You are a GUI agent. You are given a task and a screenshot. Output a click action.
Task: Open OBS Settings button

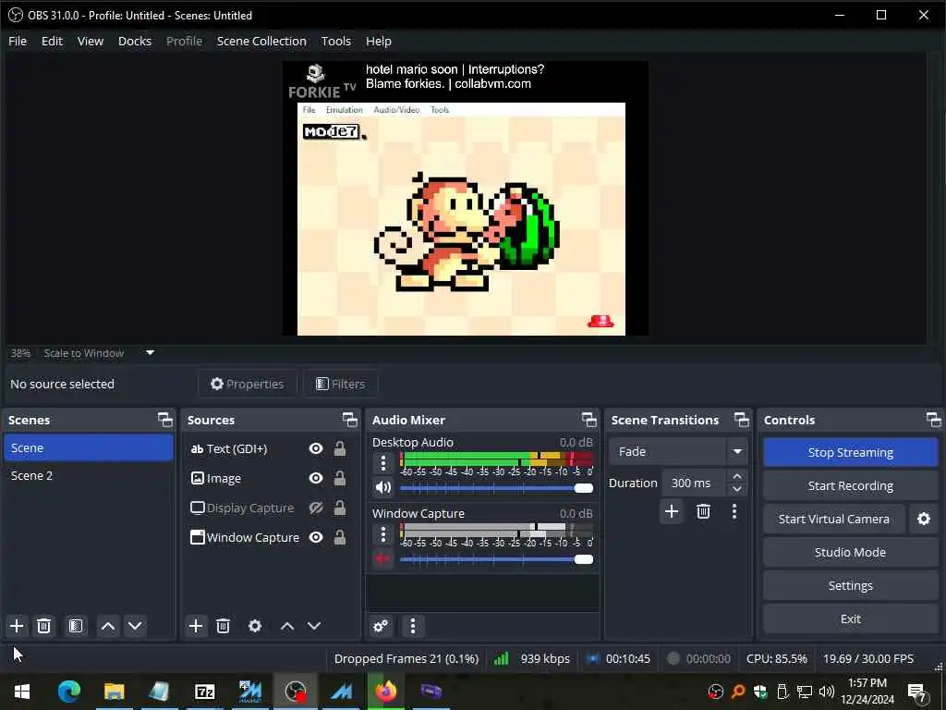851,585
